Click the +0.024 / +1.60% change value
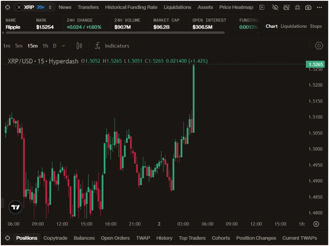 tap(84, 27)
